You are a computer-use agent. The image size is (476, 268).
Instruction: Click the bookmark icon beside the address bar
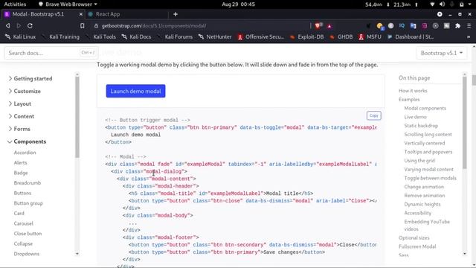click(83, 26)
